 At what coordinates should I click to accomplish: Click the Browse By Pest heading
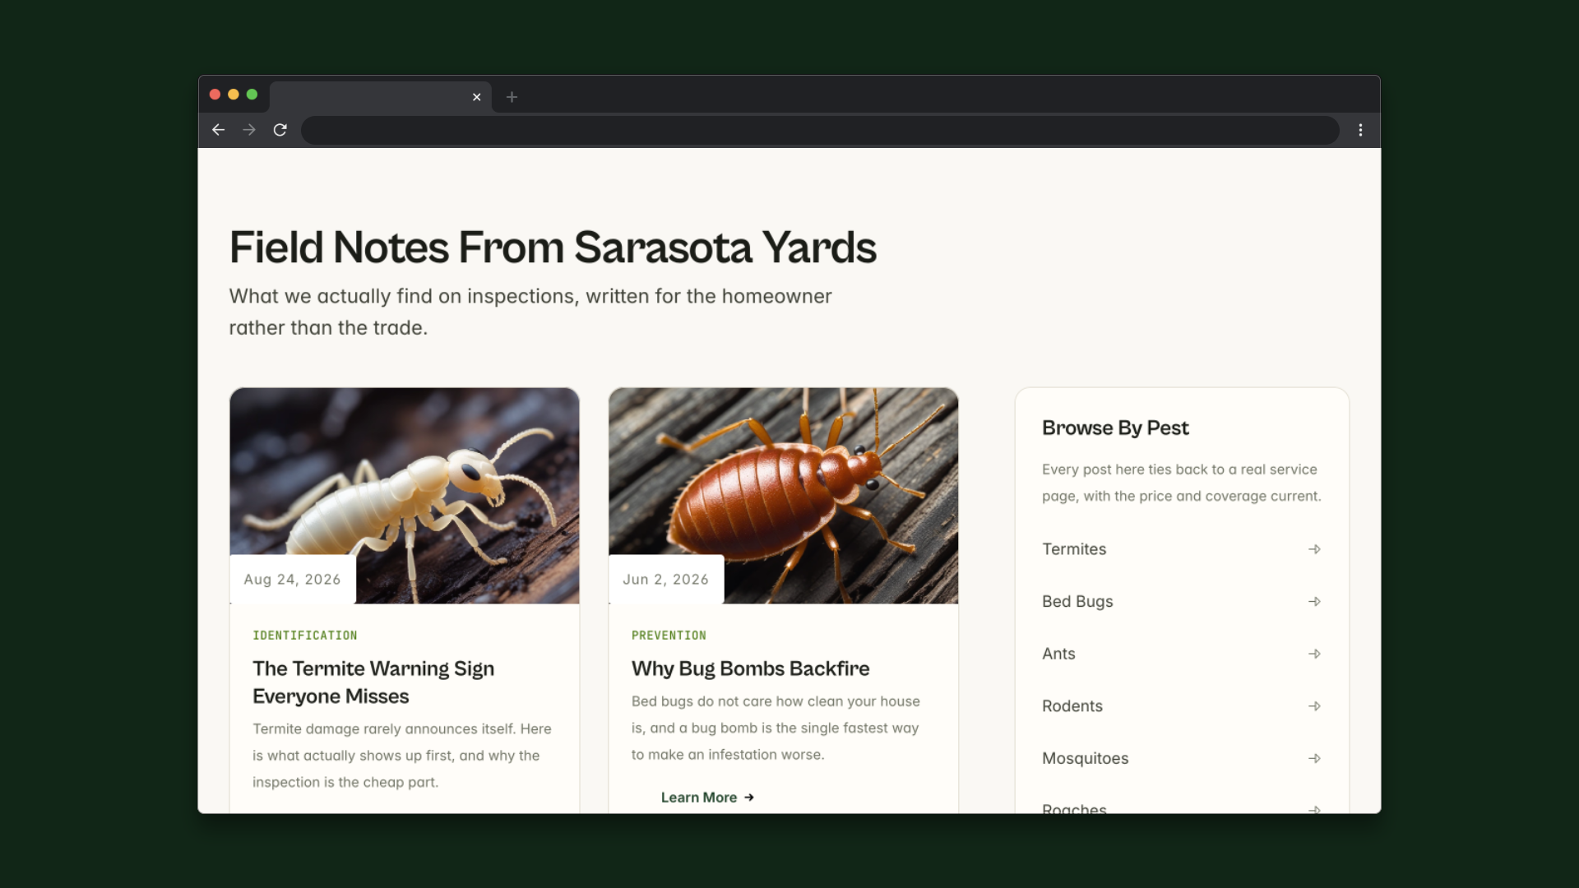tap(1115, 428)
